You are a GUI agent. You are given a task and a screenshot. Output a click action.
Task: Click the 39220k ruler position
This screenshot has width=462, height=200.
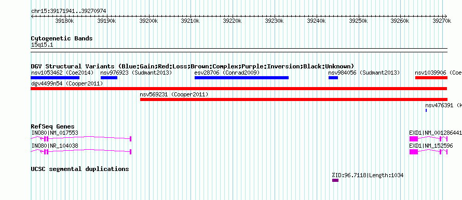tap(232, 21)
